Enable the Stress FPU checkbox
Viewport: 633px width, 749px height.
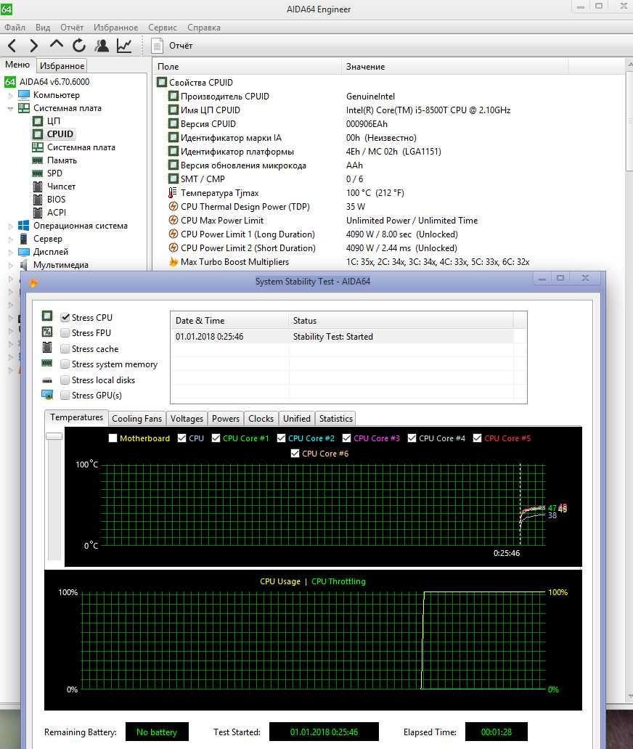65,333
